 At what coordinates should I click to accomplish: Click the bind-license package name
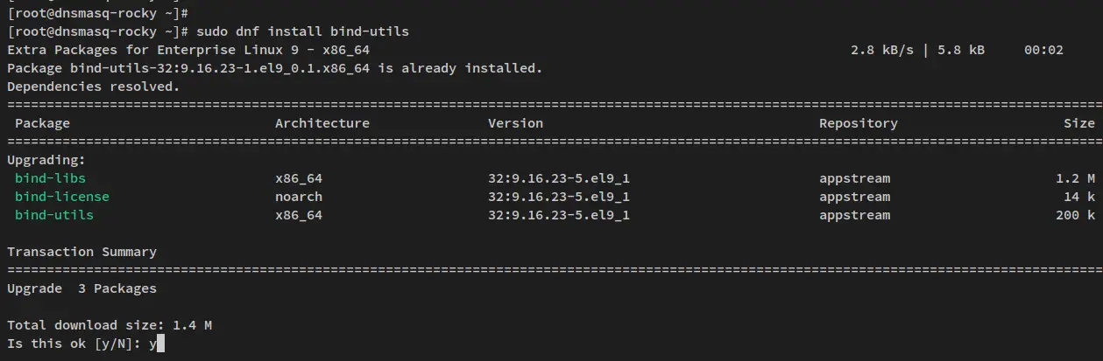point(62,197)
